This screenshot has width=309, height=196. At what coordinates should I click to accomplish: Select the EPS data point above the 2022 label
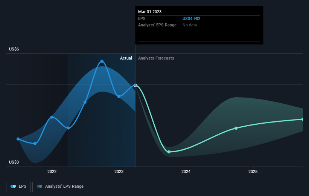tap(52, 117)
